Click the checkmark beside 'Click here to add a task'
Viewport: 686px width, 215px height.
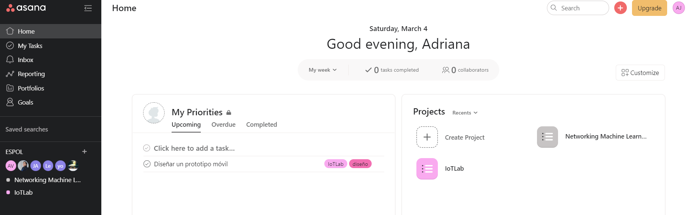coord(147,148)
